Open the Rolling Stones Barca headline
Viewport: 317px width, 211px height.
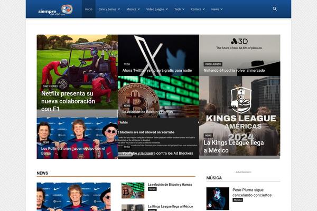[73, 151]
